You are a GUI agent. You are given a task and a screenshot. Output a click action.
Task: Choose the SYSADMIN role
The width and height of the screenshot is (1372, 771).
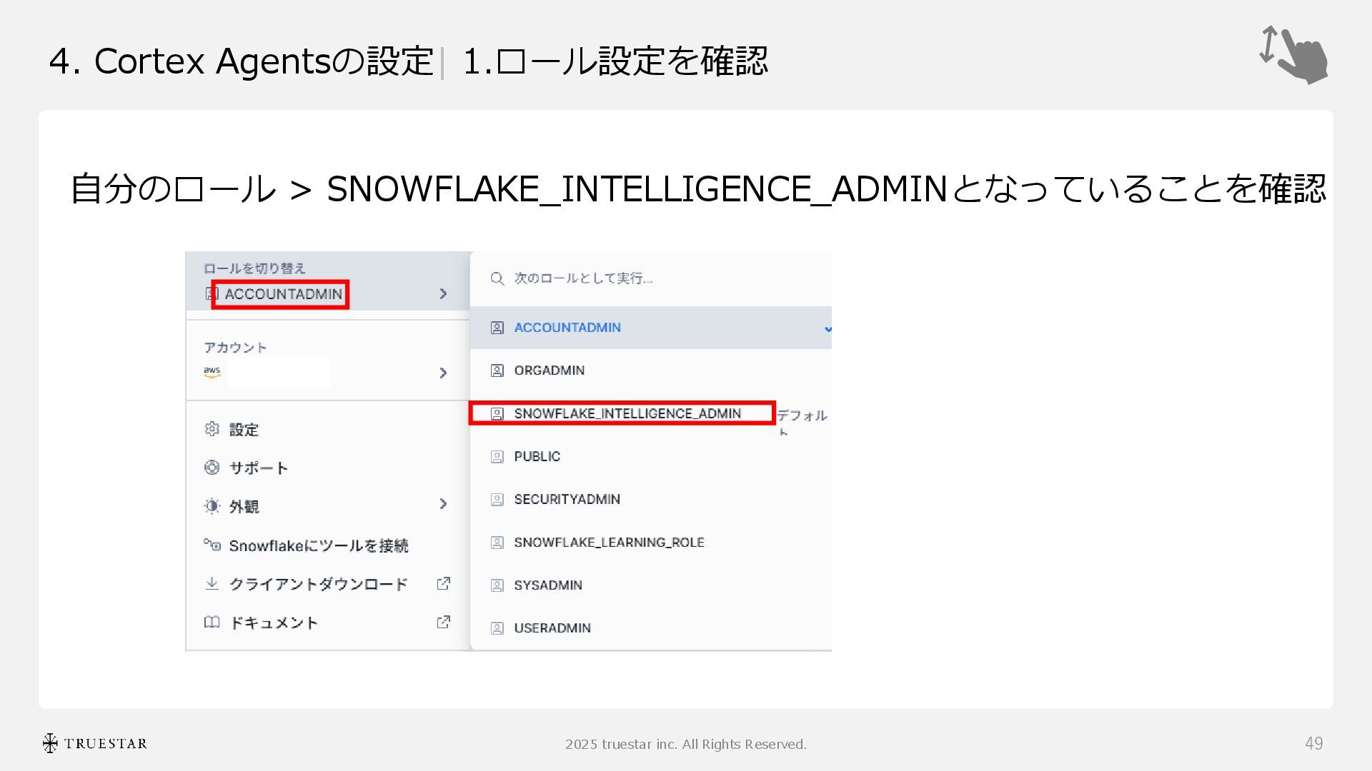[x=547, y=585]
